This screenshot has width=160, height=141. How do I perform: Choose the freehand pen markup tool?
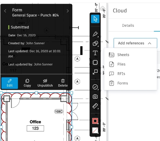[x=95, y=34]
